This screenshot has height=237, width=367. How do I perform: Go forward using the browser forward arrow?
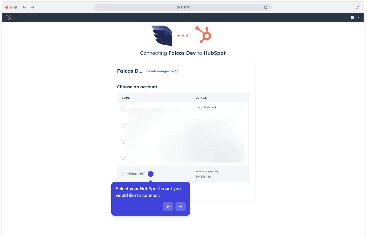tap(33, 7)
